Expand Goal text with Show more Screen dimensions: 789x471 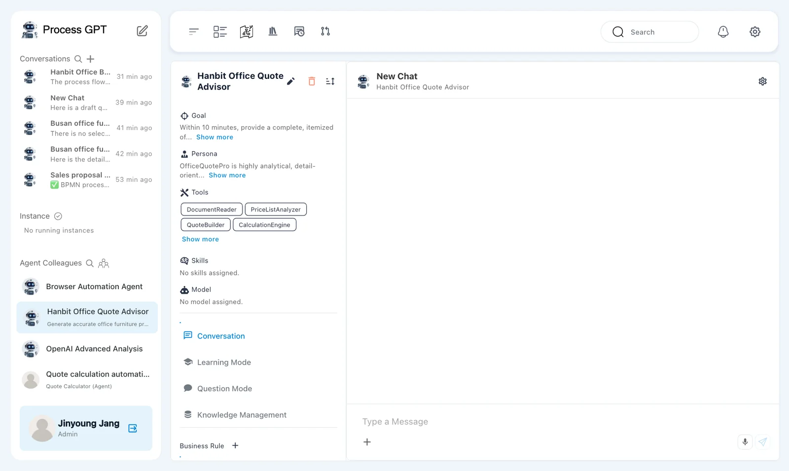click(x=215, y=137)
